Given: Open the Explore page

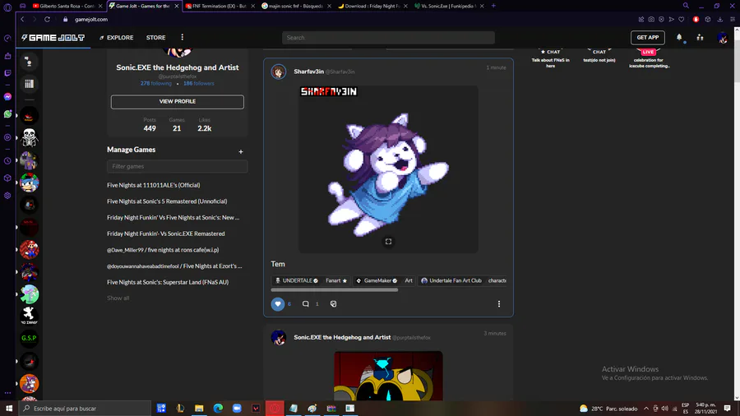Looking at the screenshot, I should (116, 38).
